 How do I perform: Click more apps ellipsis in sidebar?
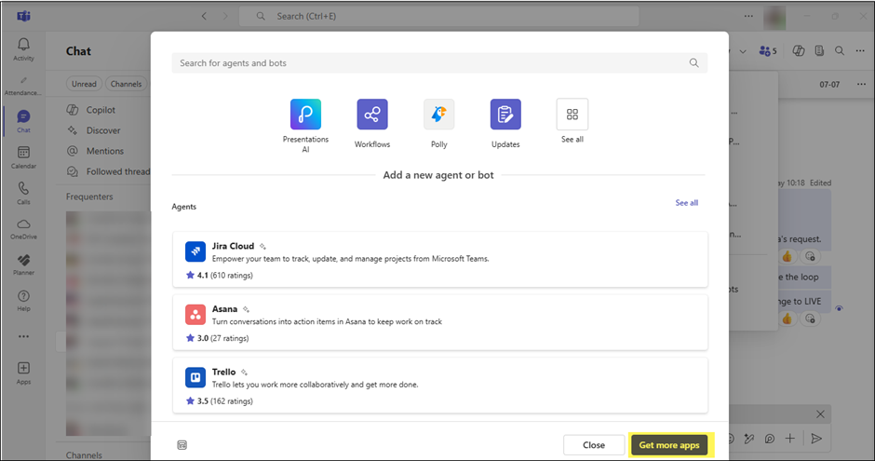(x=23, y=336)
